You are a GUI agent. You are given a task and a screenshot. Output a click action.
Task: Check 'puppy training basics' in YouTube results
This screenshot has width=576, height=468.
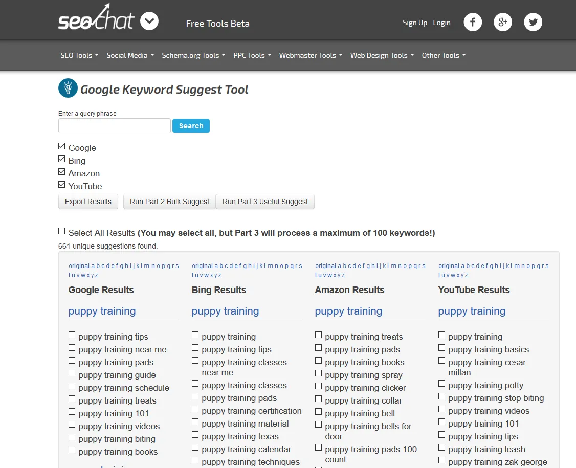441,347
